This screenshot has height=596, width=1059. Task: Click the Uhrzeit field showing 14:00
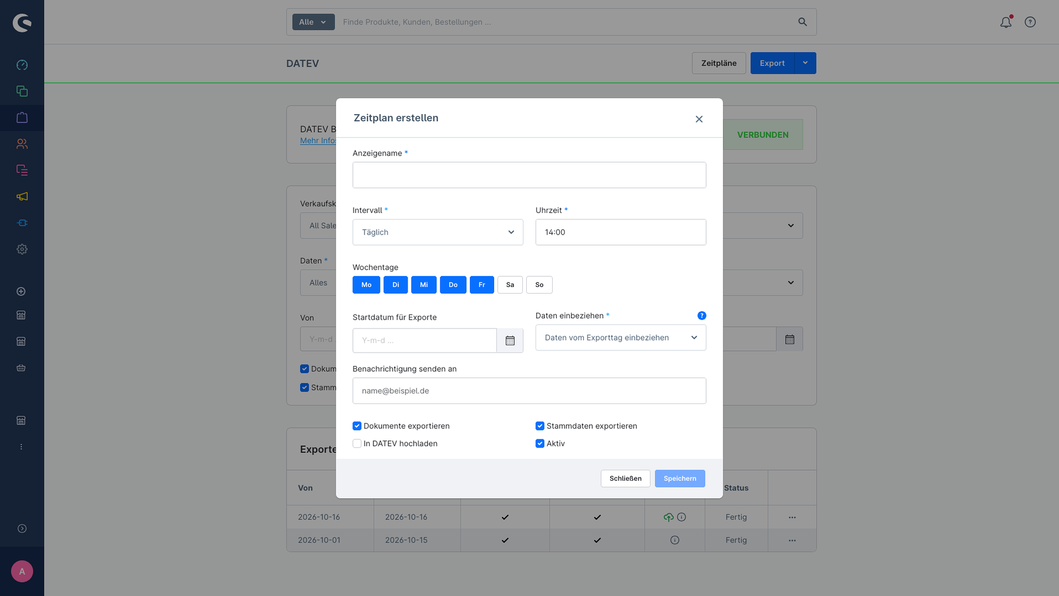click(621, 232)
